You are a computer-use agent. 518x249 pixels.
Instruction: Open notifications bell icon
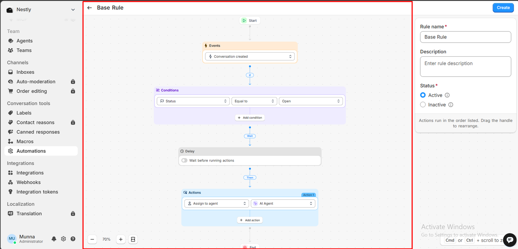(x=54, y=239)
